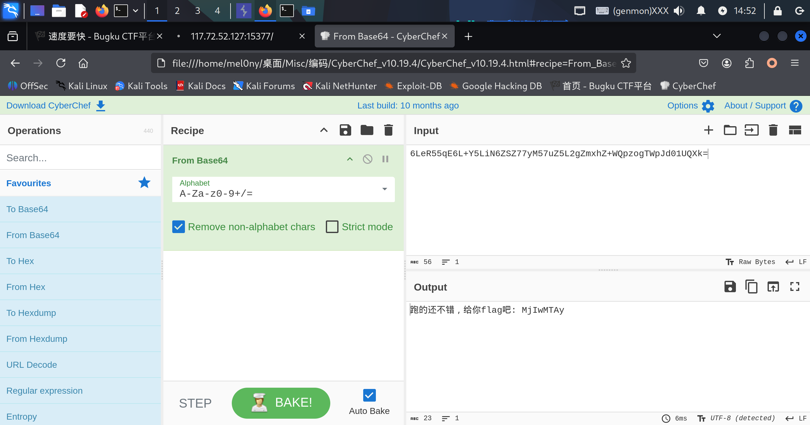This screenshot has width=810, height=425.
Task: Clear the recipe with the trash icon
Action: 388,130
